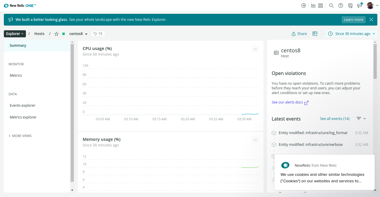Screen dimensions: 380x197
Task: Open the feedback chat icon
Action: point(350,6)
